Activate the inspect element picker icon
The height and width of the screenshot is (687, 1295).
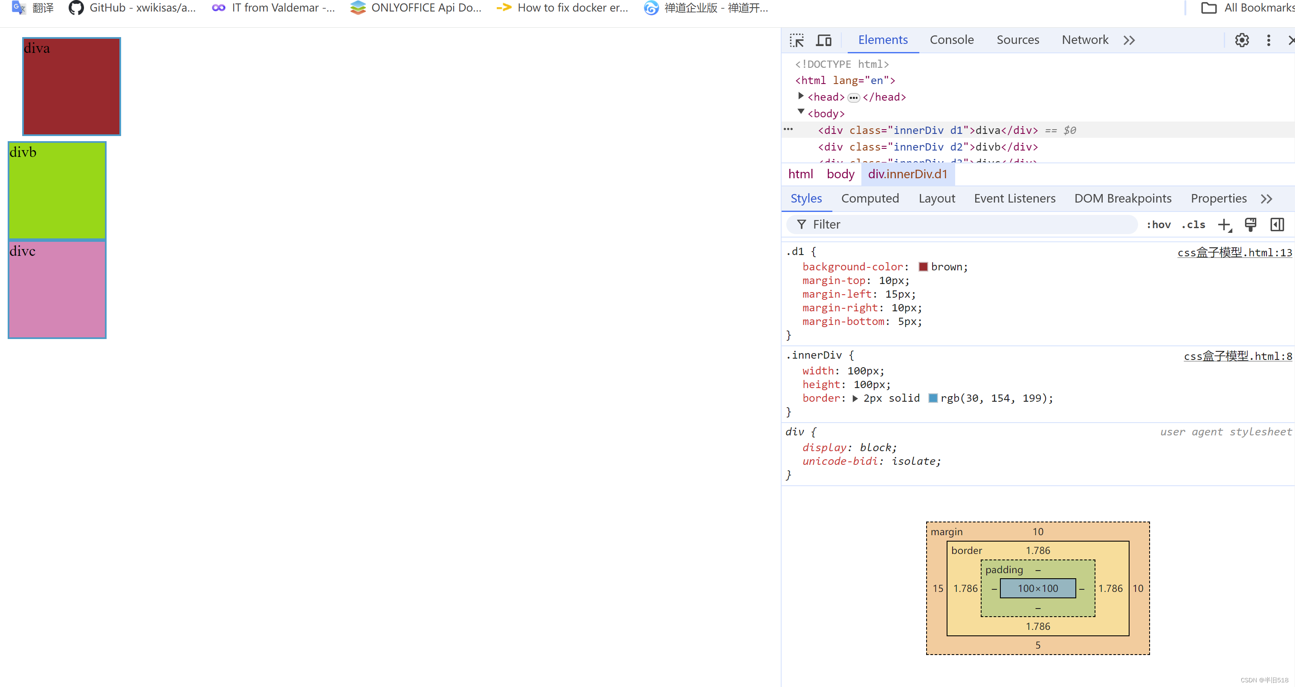pos(796,40)
